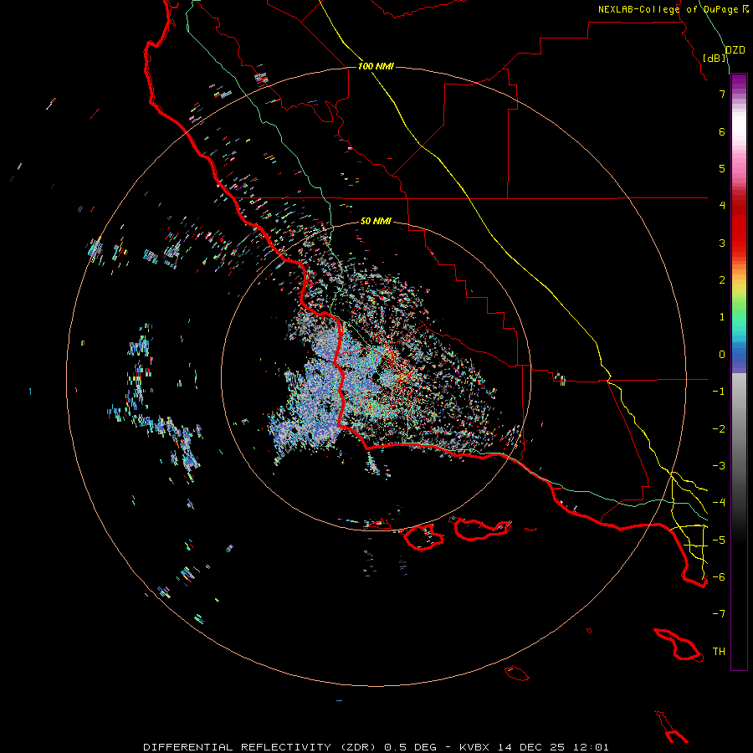The image size is (753, 753).
Task: Click the -7 tick on the color scale
Action: (x=719, y=614)
